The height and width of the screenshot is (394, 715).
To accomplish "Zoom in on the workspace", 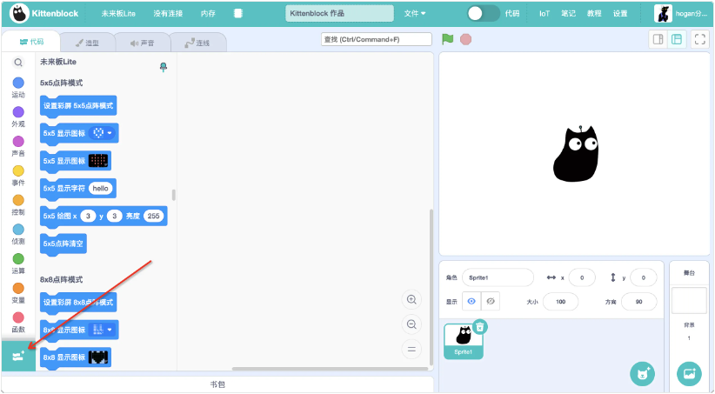I will 411,299.
